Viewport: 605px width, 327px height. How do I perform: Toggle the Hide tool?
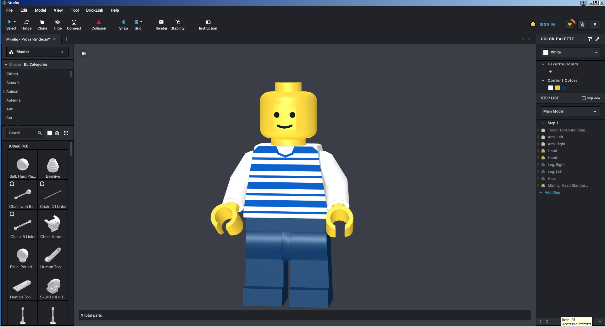58,25
